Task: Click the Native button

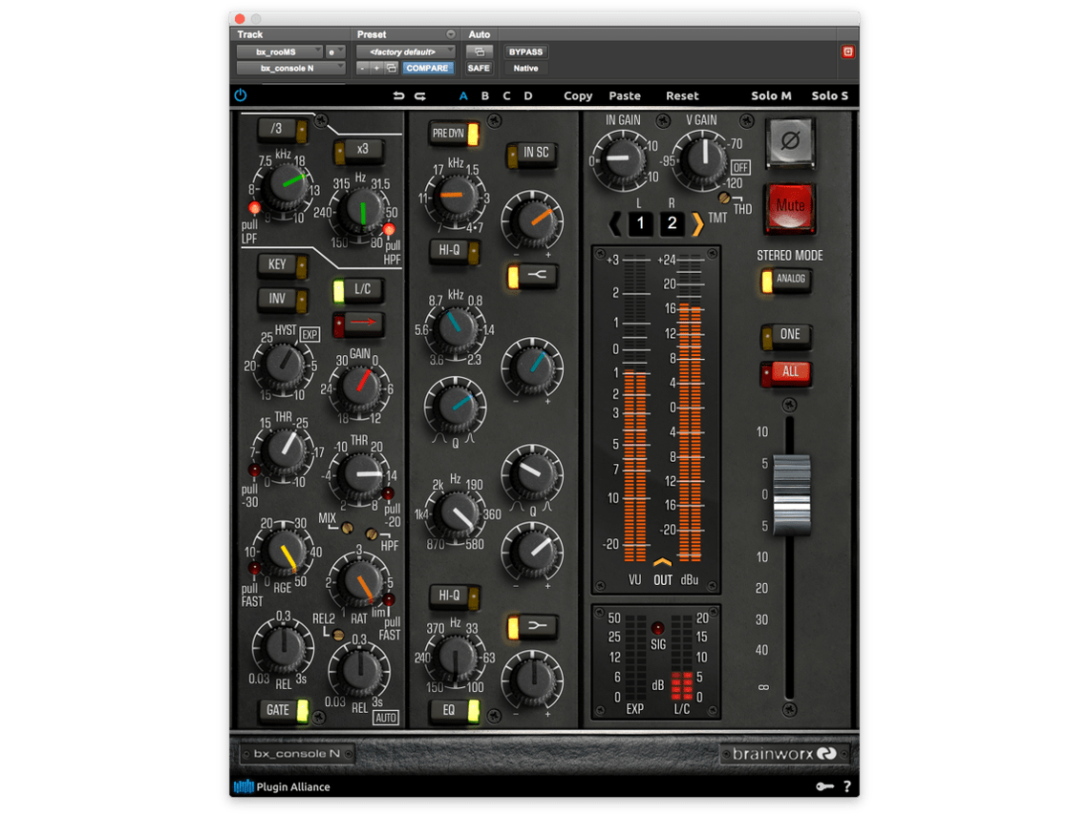Action: click(525, 68)
